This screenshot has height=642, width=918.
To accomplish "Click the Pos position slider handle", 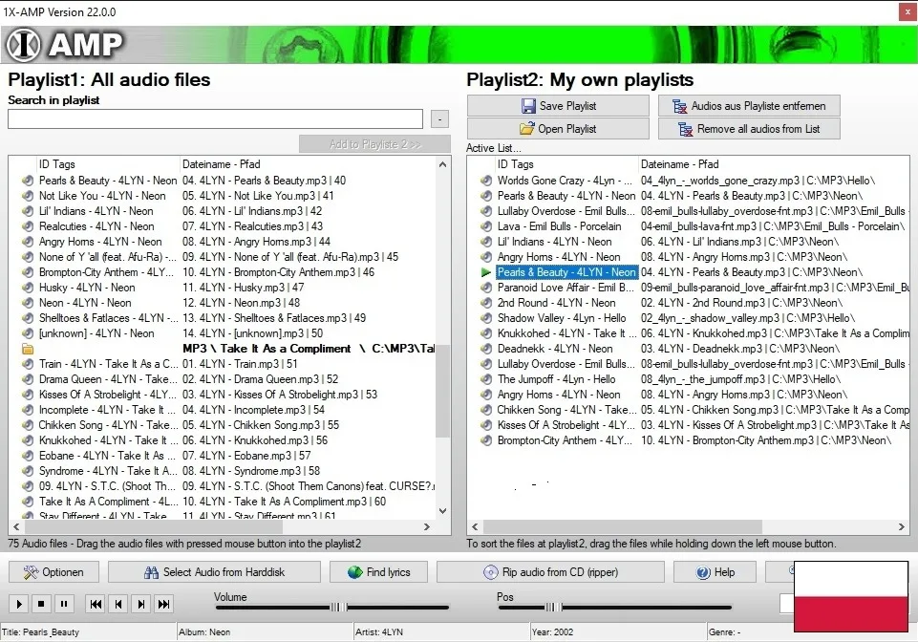I will coord(552,607).
